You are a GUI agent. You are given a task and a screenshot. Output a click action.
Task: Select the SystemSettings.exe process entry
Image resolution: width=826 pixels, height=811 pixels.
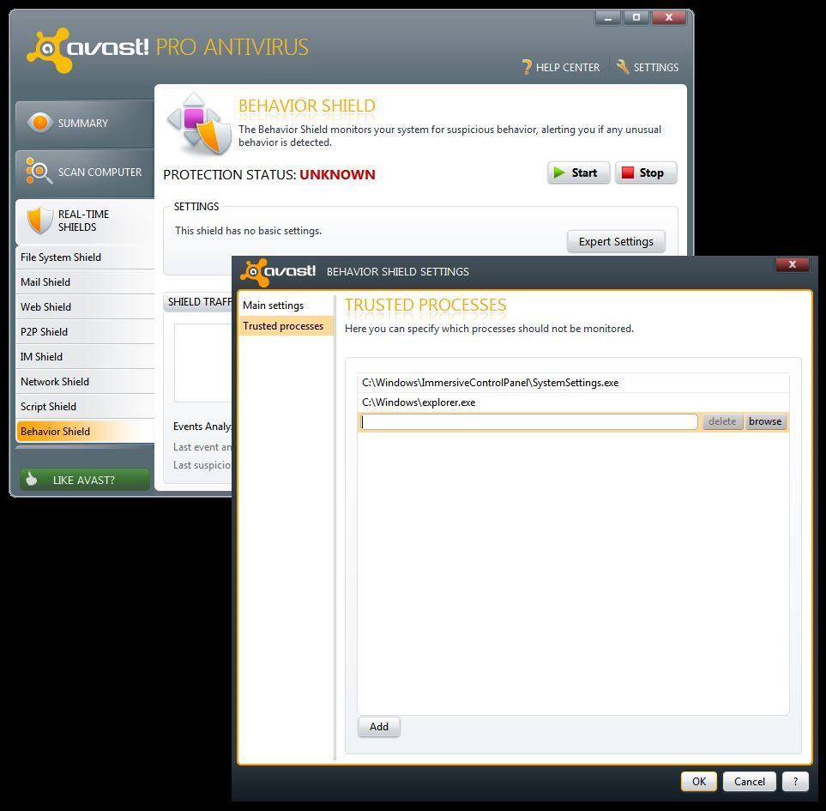pos(573,383)
